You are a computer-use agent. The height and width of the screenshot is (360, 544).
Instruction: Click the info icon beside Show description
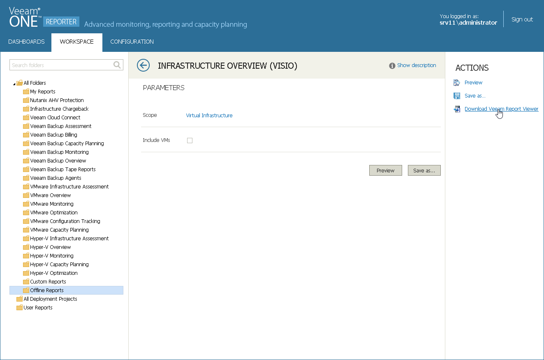click(x=392, y=65)
